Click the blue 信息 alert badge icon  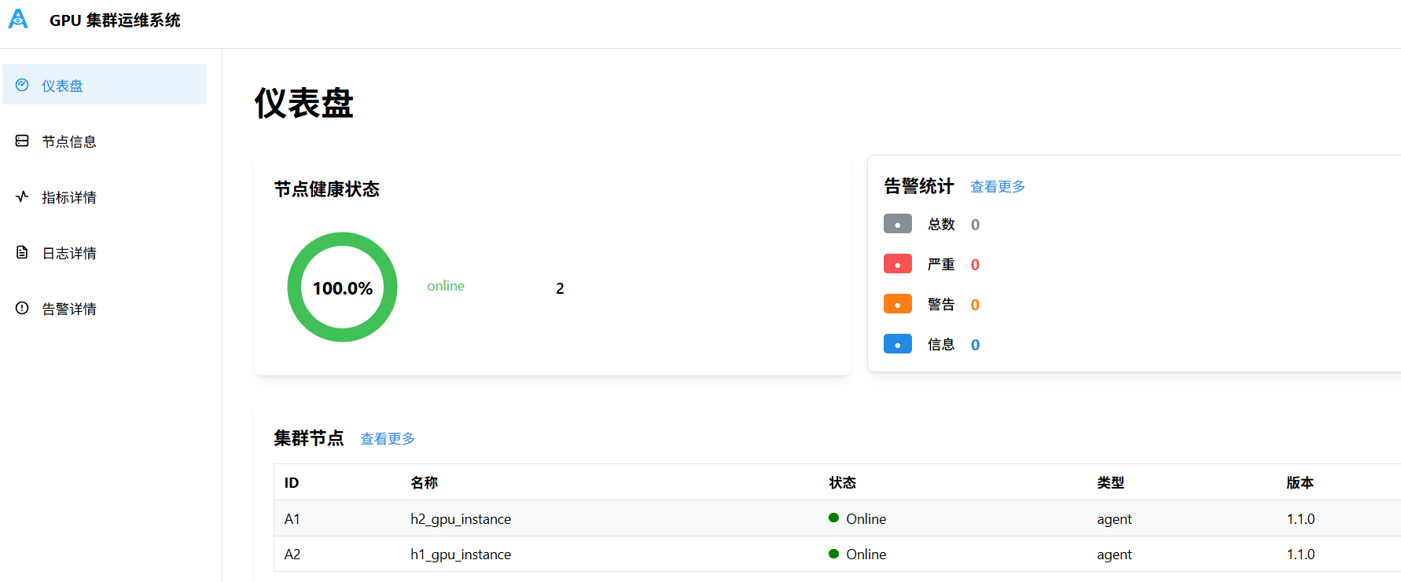coord(897,344)
